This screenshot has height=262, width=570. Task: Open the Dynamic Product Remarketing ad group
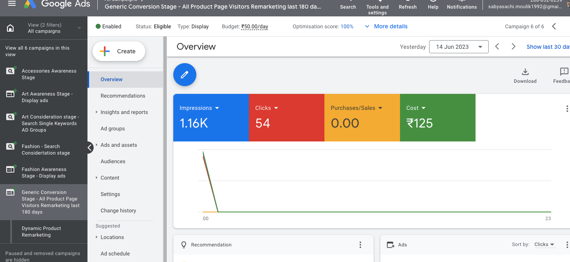41,232
